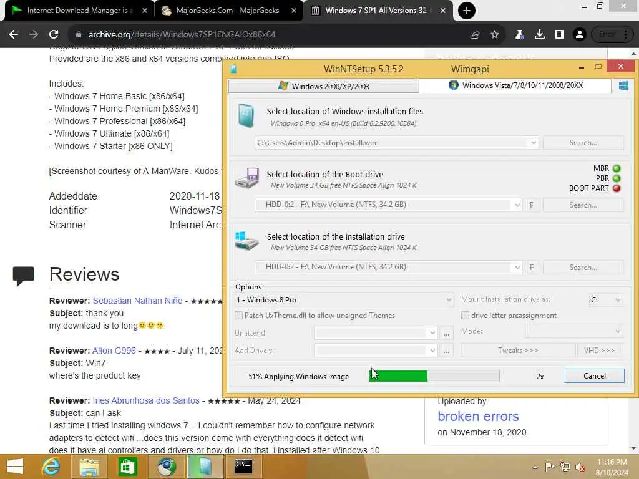Click the F button beside Boot drive
The width and height of the screenshot is (639, 479).
coord(532,205)
